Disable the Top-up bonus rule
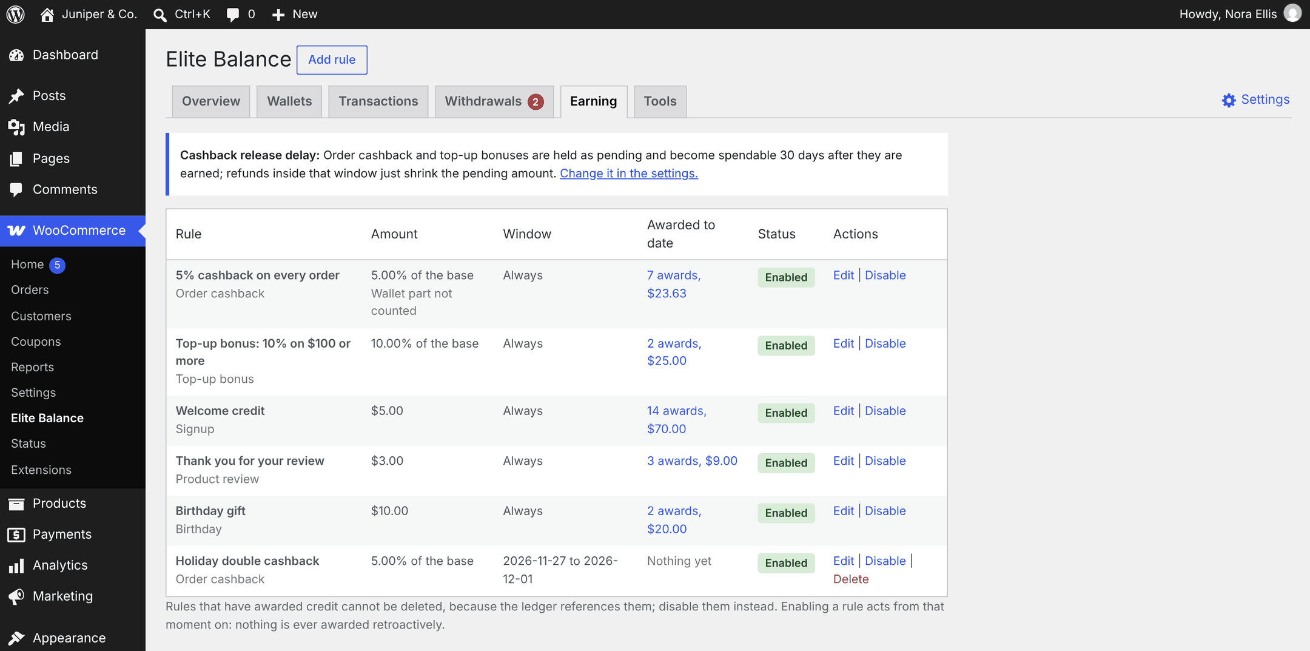 885,343
